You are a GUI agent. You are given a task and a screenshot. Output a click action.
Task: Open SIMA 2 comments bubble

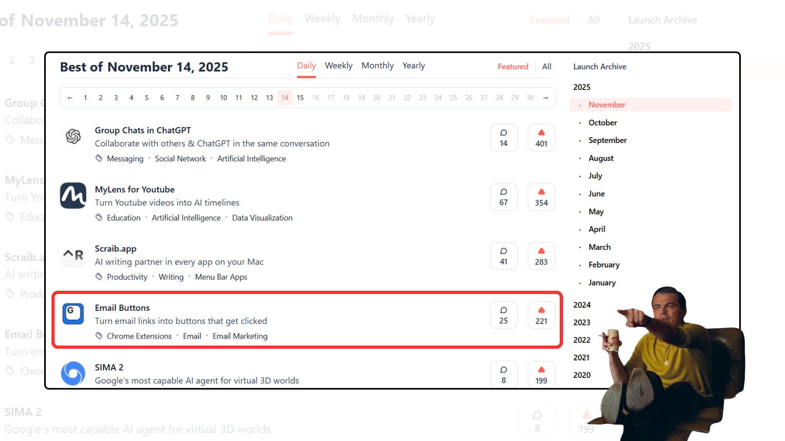click(503, 374)
